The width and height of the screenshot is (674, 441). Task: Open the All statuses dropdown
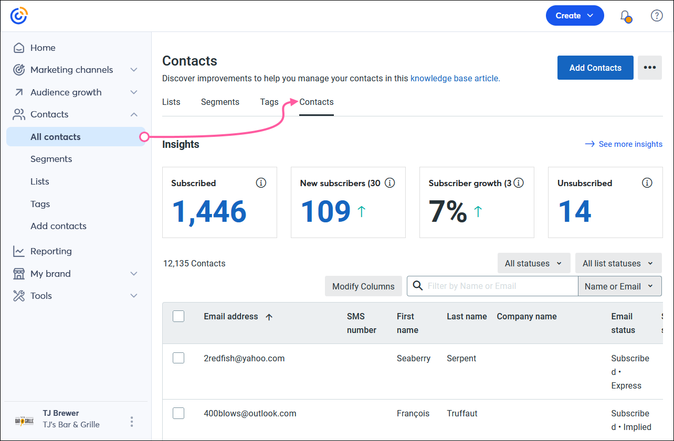[x=534, y=263]
